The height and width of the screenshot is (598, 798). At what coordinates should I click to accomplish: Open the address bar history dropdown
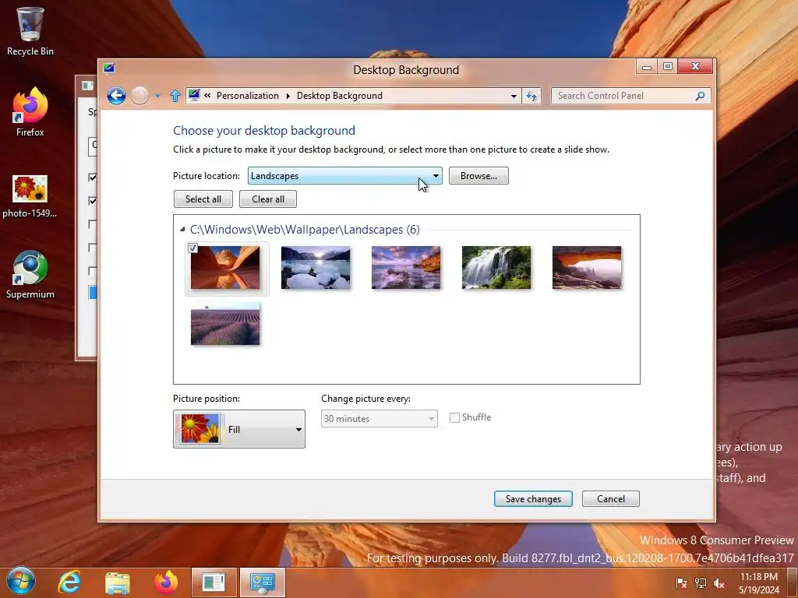(514, 96)
